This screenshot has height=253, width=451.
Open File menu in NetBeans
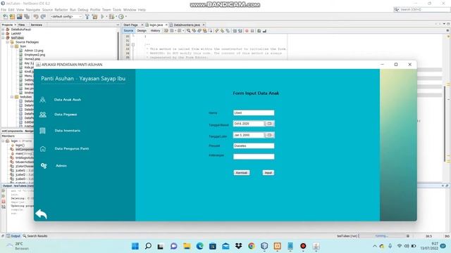[x=4, y=10]
